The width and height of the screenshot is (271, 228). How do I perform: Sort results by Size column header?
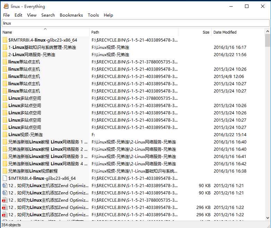tap(195, 32)
